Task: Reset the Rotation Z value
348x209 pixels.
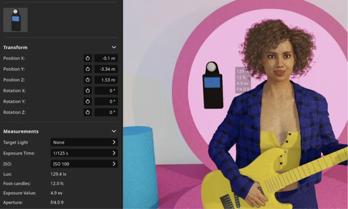Action: (88, 112)
